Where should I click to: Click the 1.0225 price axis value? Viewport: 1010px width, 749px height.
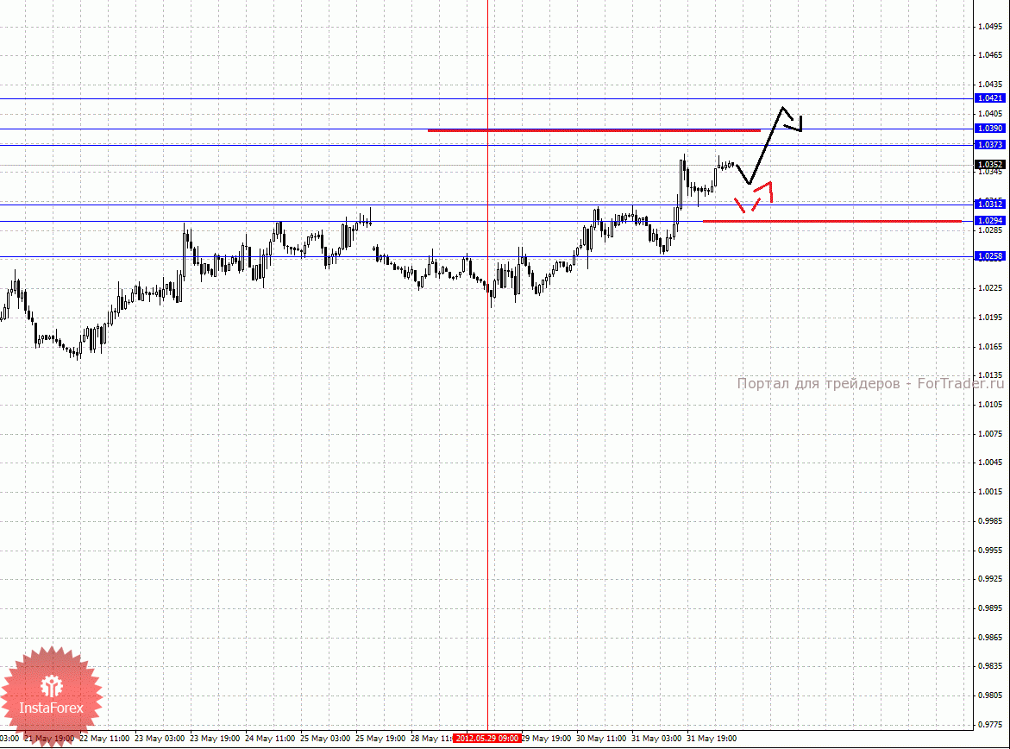pos(990,287)
